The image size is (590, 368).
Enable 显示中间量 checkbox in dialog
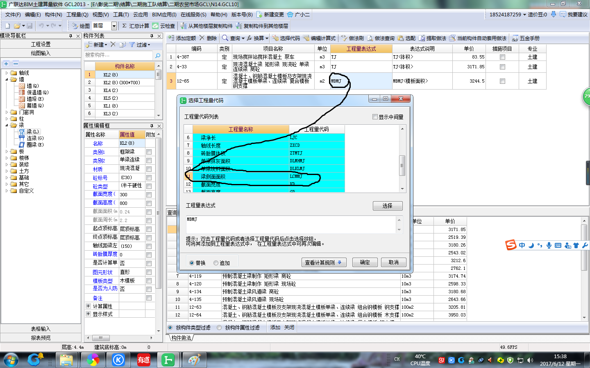375,117
